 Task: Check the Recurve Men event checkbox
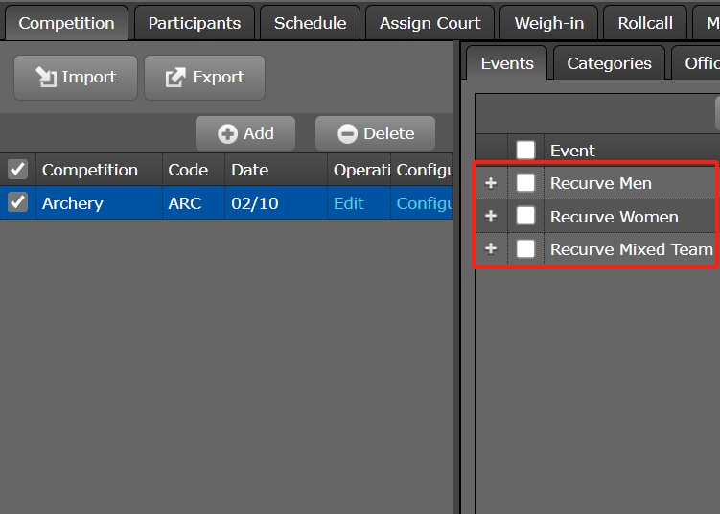525,183
